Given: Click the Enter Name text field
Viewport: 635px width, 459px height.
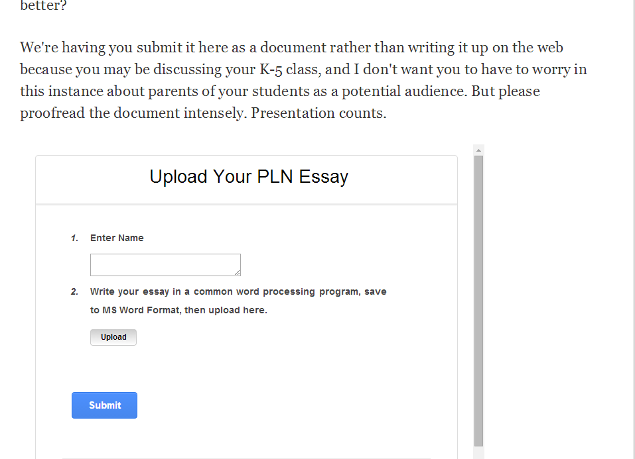Looking at the screenshot, I should [165, 264].
